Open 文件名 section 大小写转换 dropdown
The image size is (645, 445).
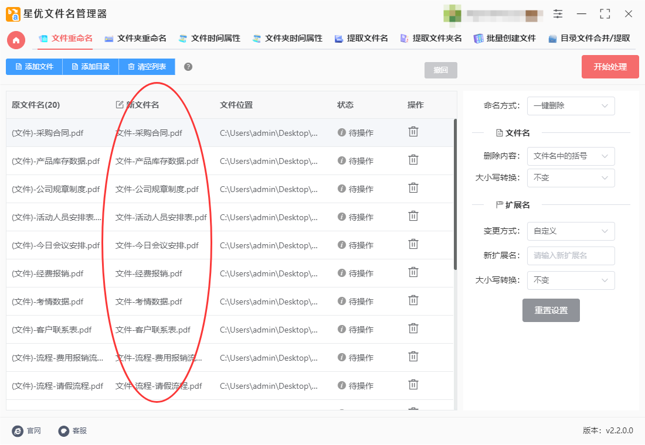pos(571,178)
